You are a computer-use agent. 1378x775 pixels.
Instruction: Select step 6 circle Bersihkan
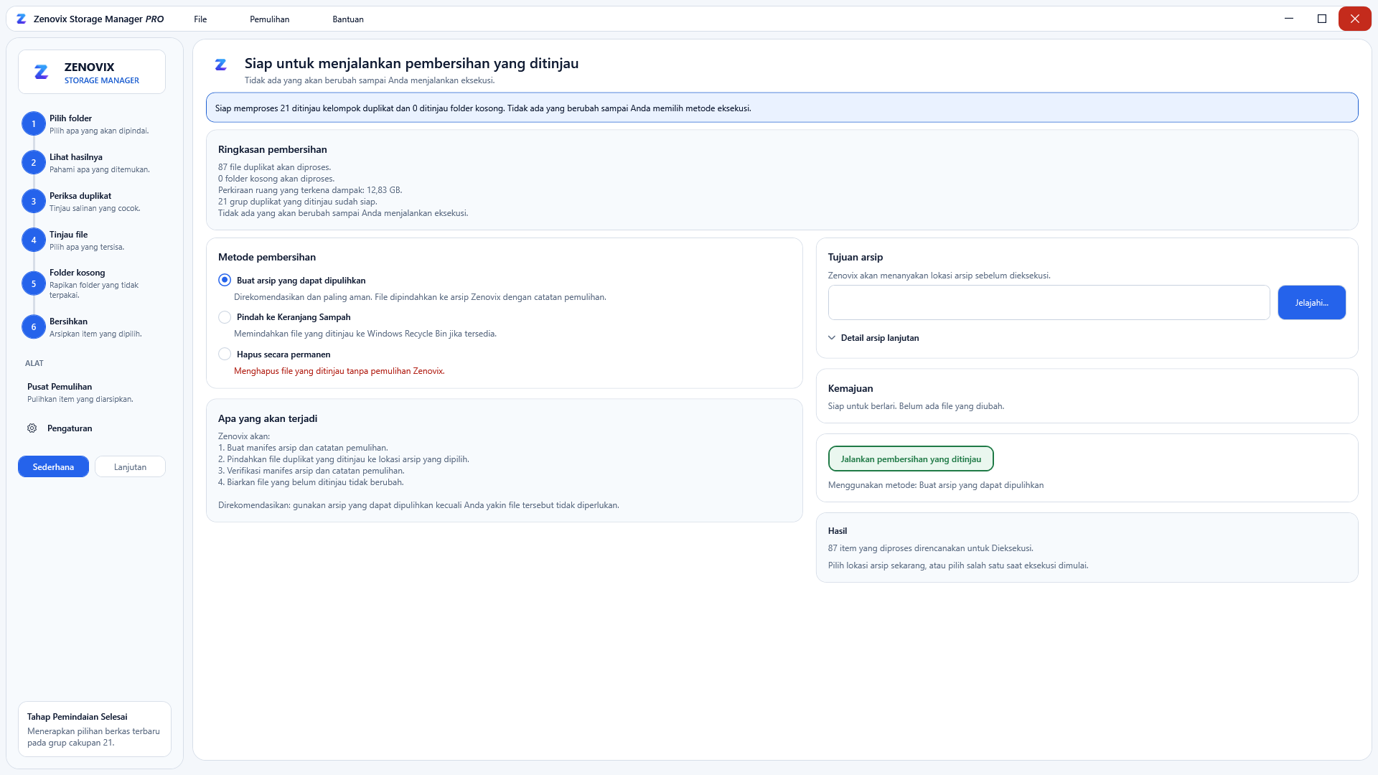[33, 327]
